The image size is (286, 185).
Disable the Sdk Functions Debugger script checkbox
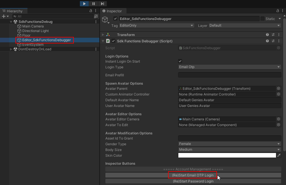[113, 41]
